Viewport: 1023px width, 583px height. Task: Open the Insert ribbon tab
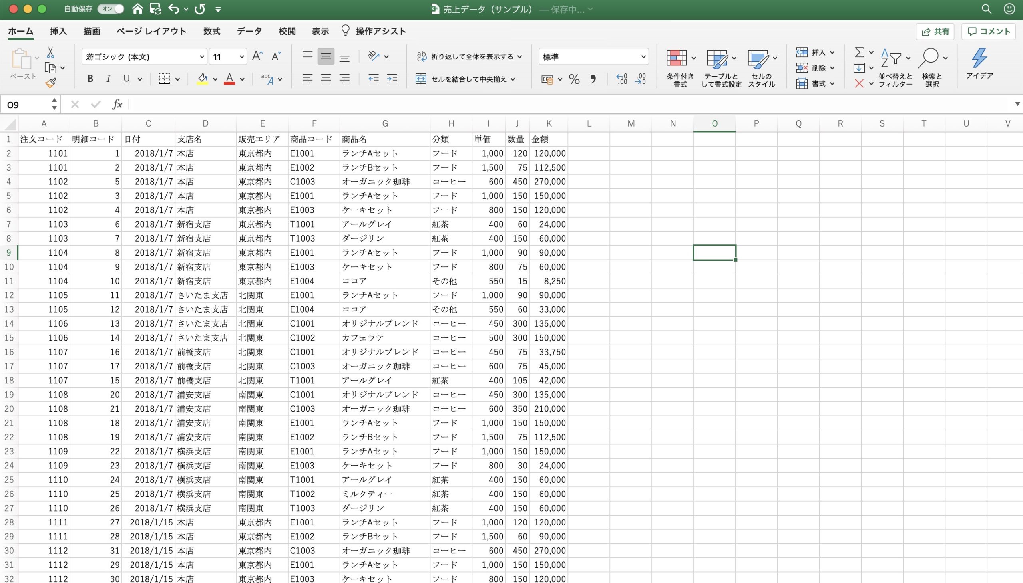click(58, 31)
